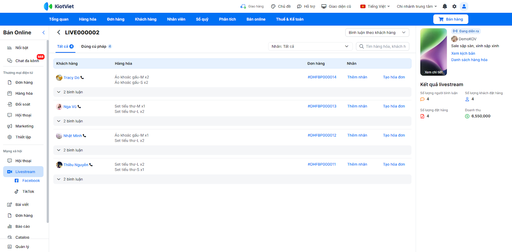Click Tạo hóa đơn for order #DHFBP000012

[394, 135]
